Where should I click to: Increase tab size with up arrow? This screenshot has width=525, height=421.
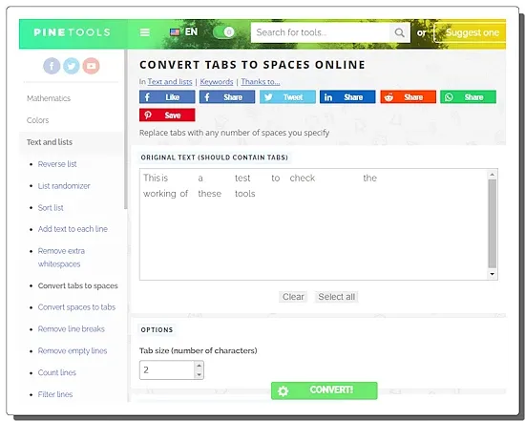pyautogui.click(x=199, y=366)
